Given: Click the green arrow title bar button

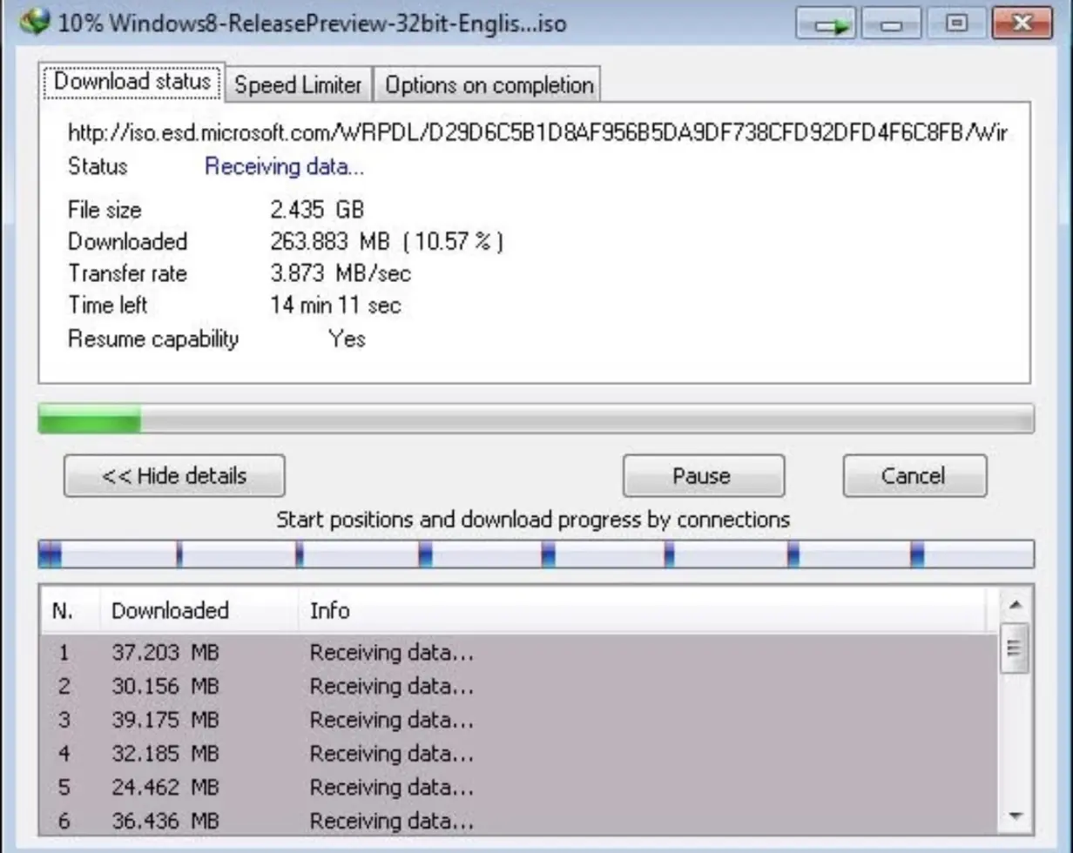Looking at the screenshot, I should (x=827, y=24).
